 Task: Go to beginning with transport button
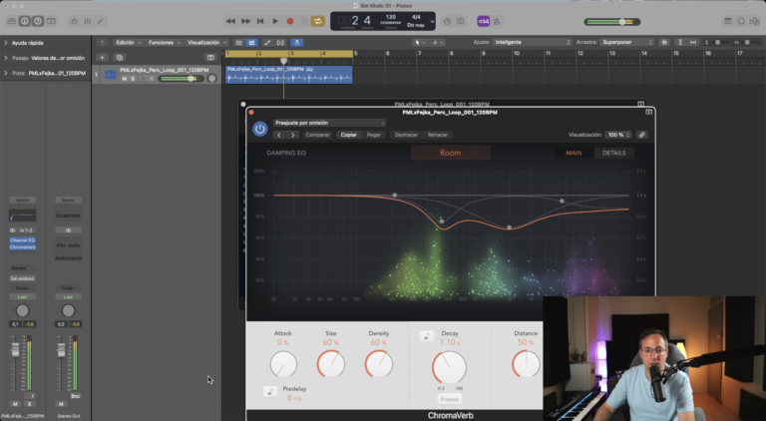pyautogui.click(x=260, y=22)
